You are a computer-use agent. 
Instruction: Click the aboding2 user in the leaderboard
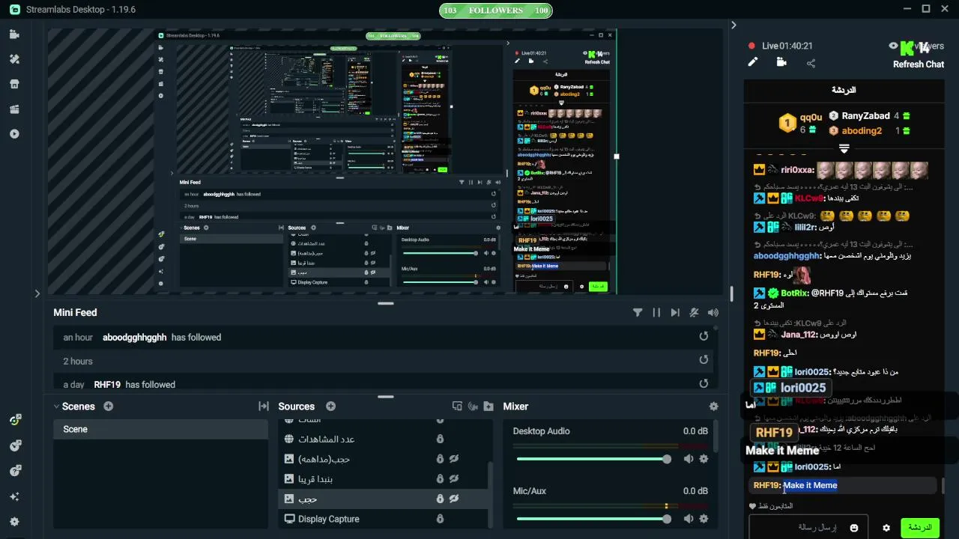(x=862, y=131)
